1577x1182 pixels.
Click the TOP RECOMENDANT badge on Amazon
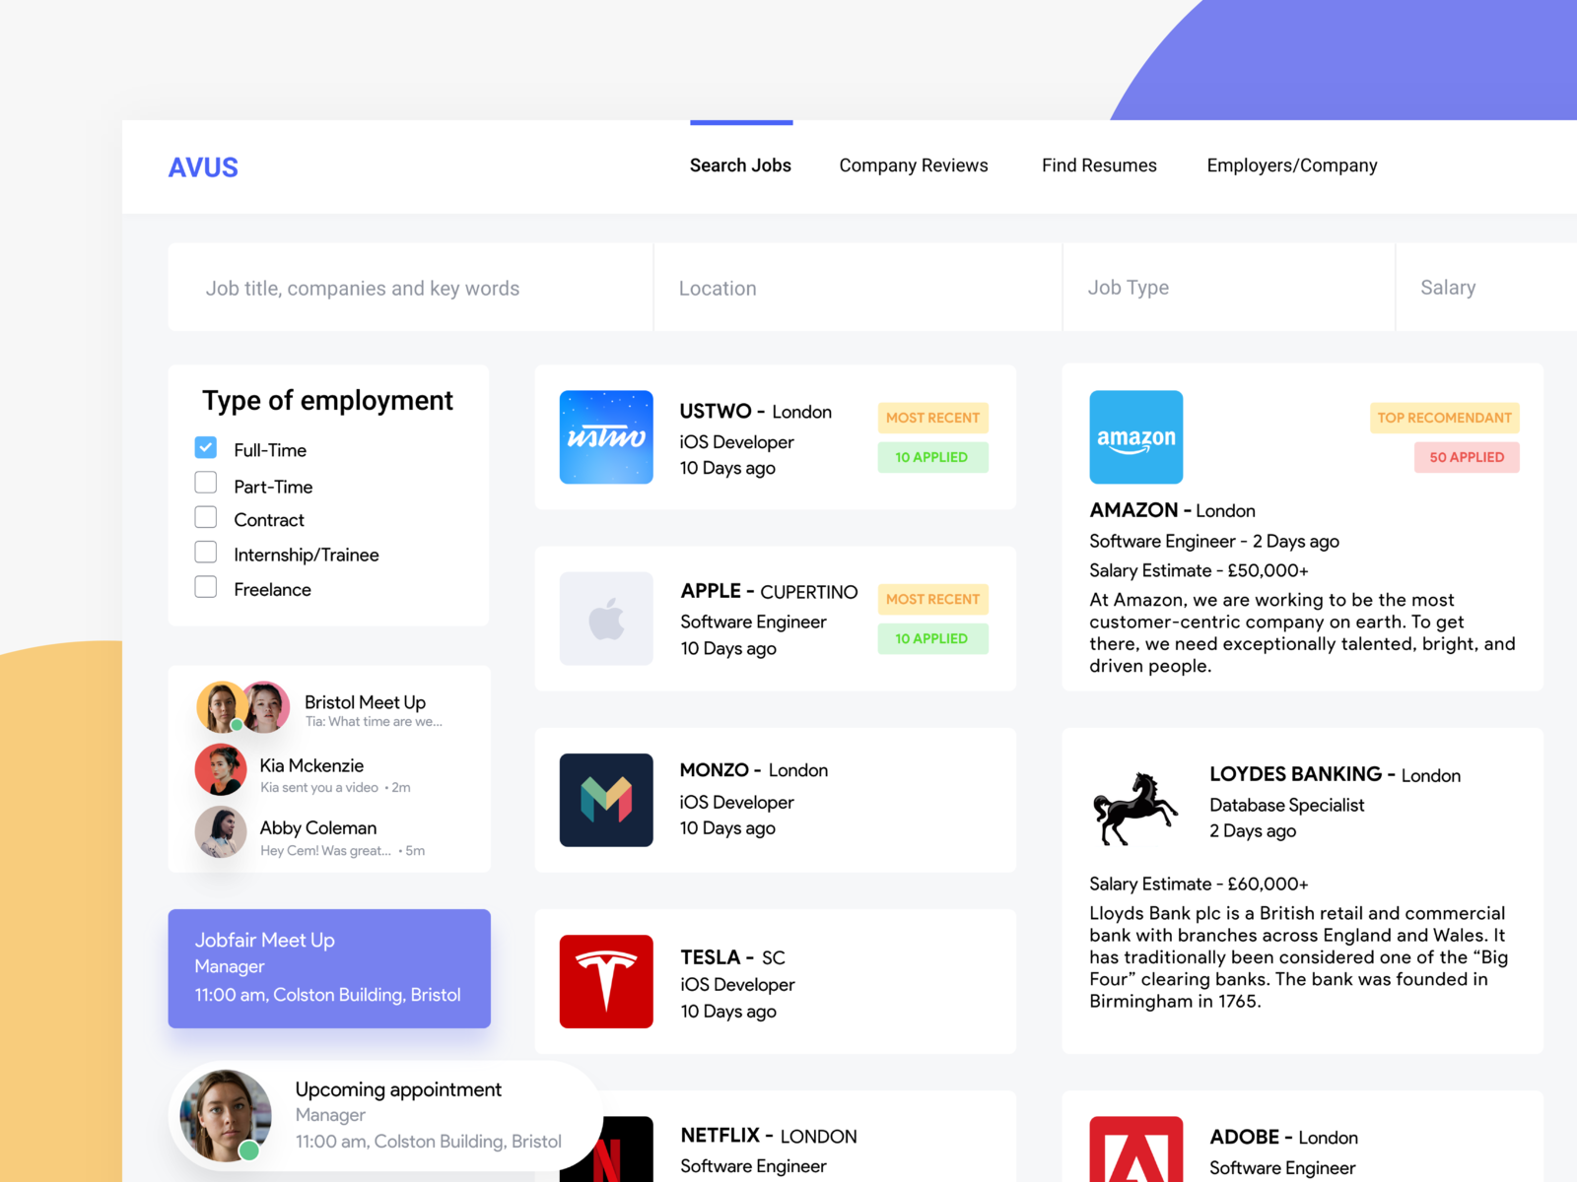1443,418
